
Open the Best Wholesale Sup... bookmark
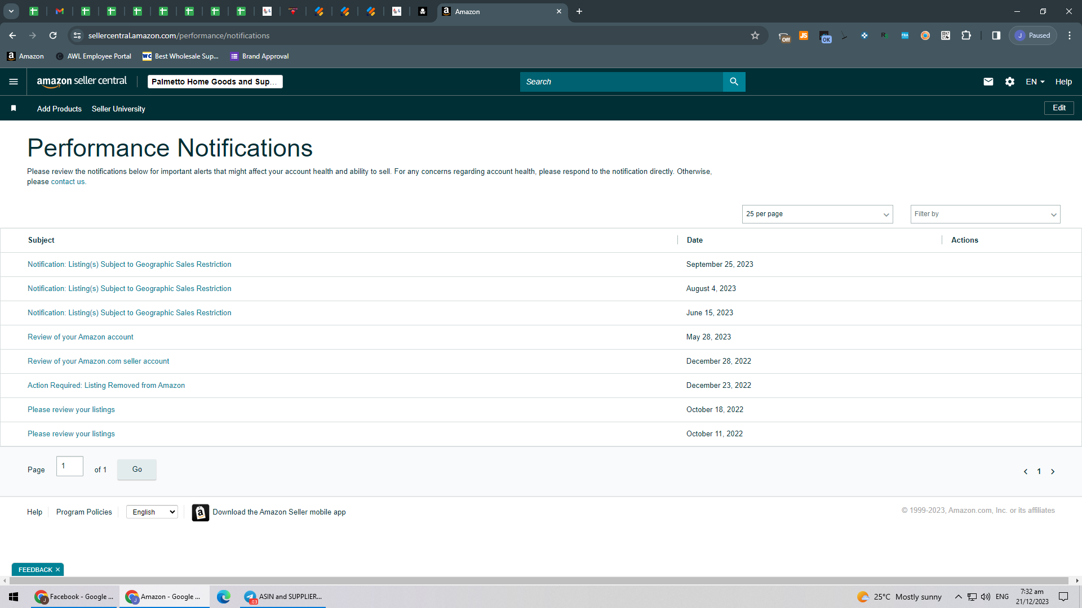[180, 56]
